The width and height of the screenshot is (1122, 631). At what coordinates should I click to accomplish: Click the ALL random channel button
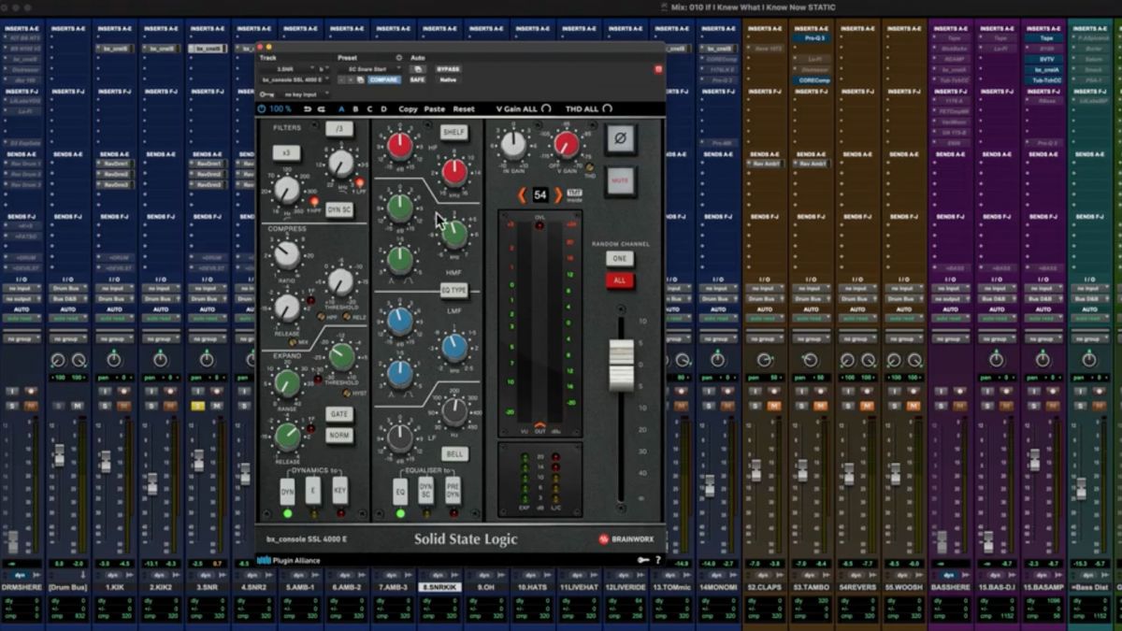pos(618,280)
